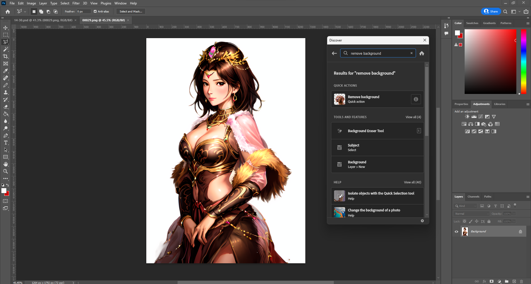
Task: Select the Move tool
Action: (x=6, y=28)
